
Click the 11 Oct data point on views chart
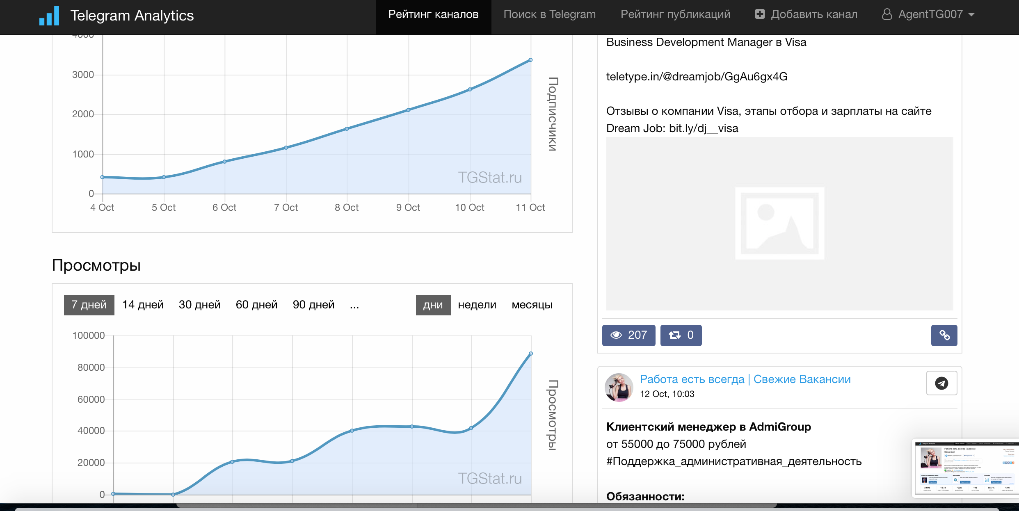(531, 354)
